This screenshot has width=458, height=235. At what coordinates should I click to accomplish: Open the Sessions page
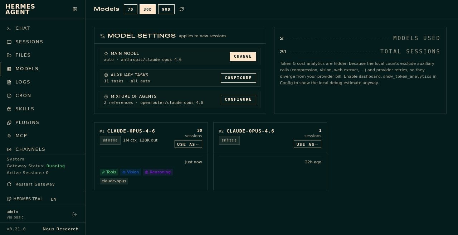43,42
